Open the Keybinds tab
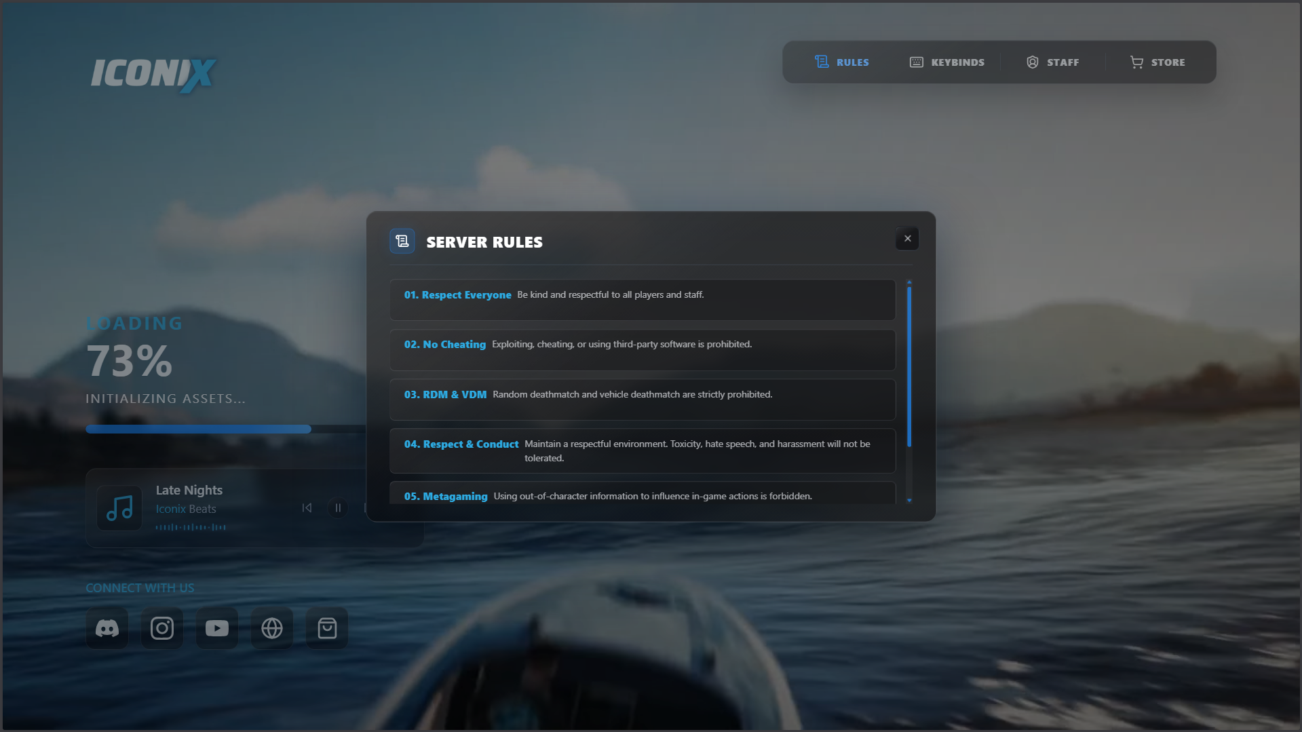1302x732 pixels. [x=946, y=62]
